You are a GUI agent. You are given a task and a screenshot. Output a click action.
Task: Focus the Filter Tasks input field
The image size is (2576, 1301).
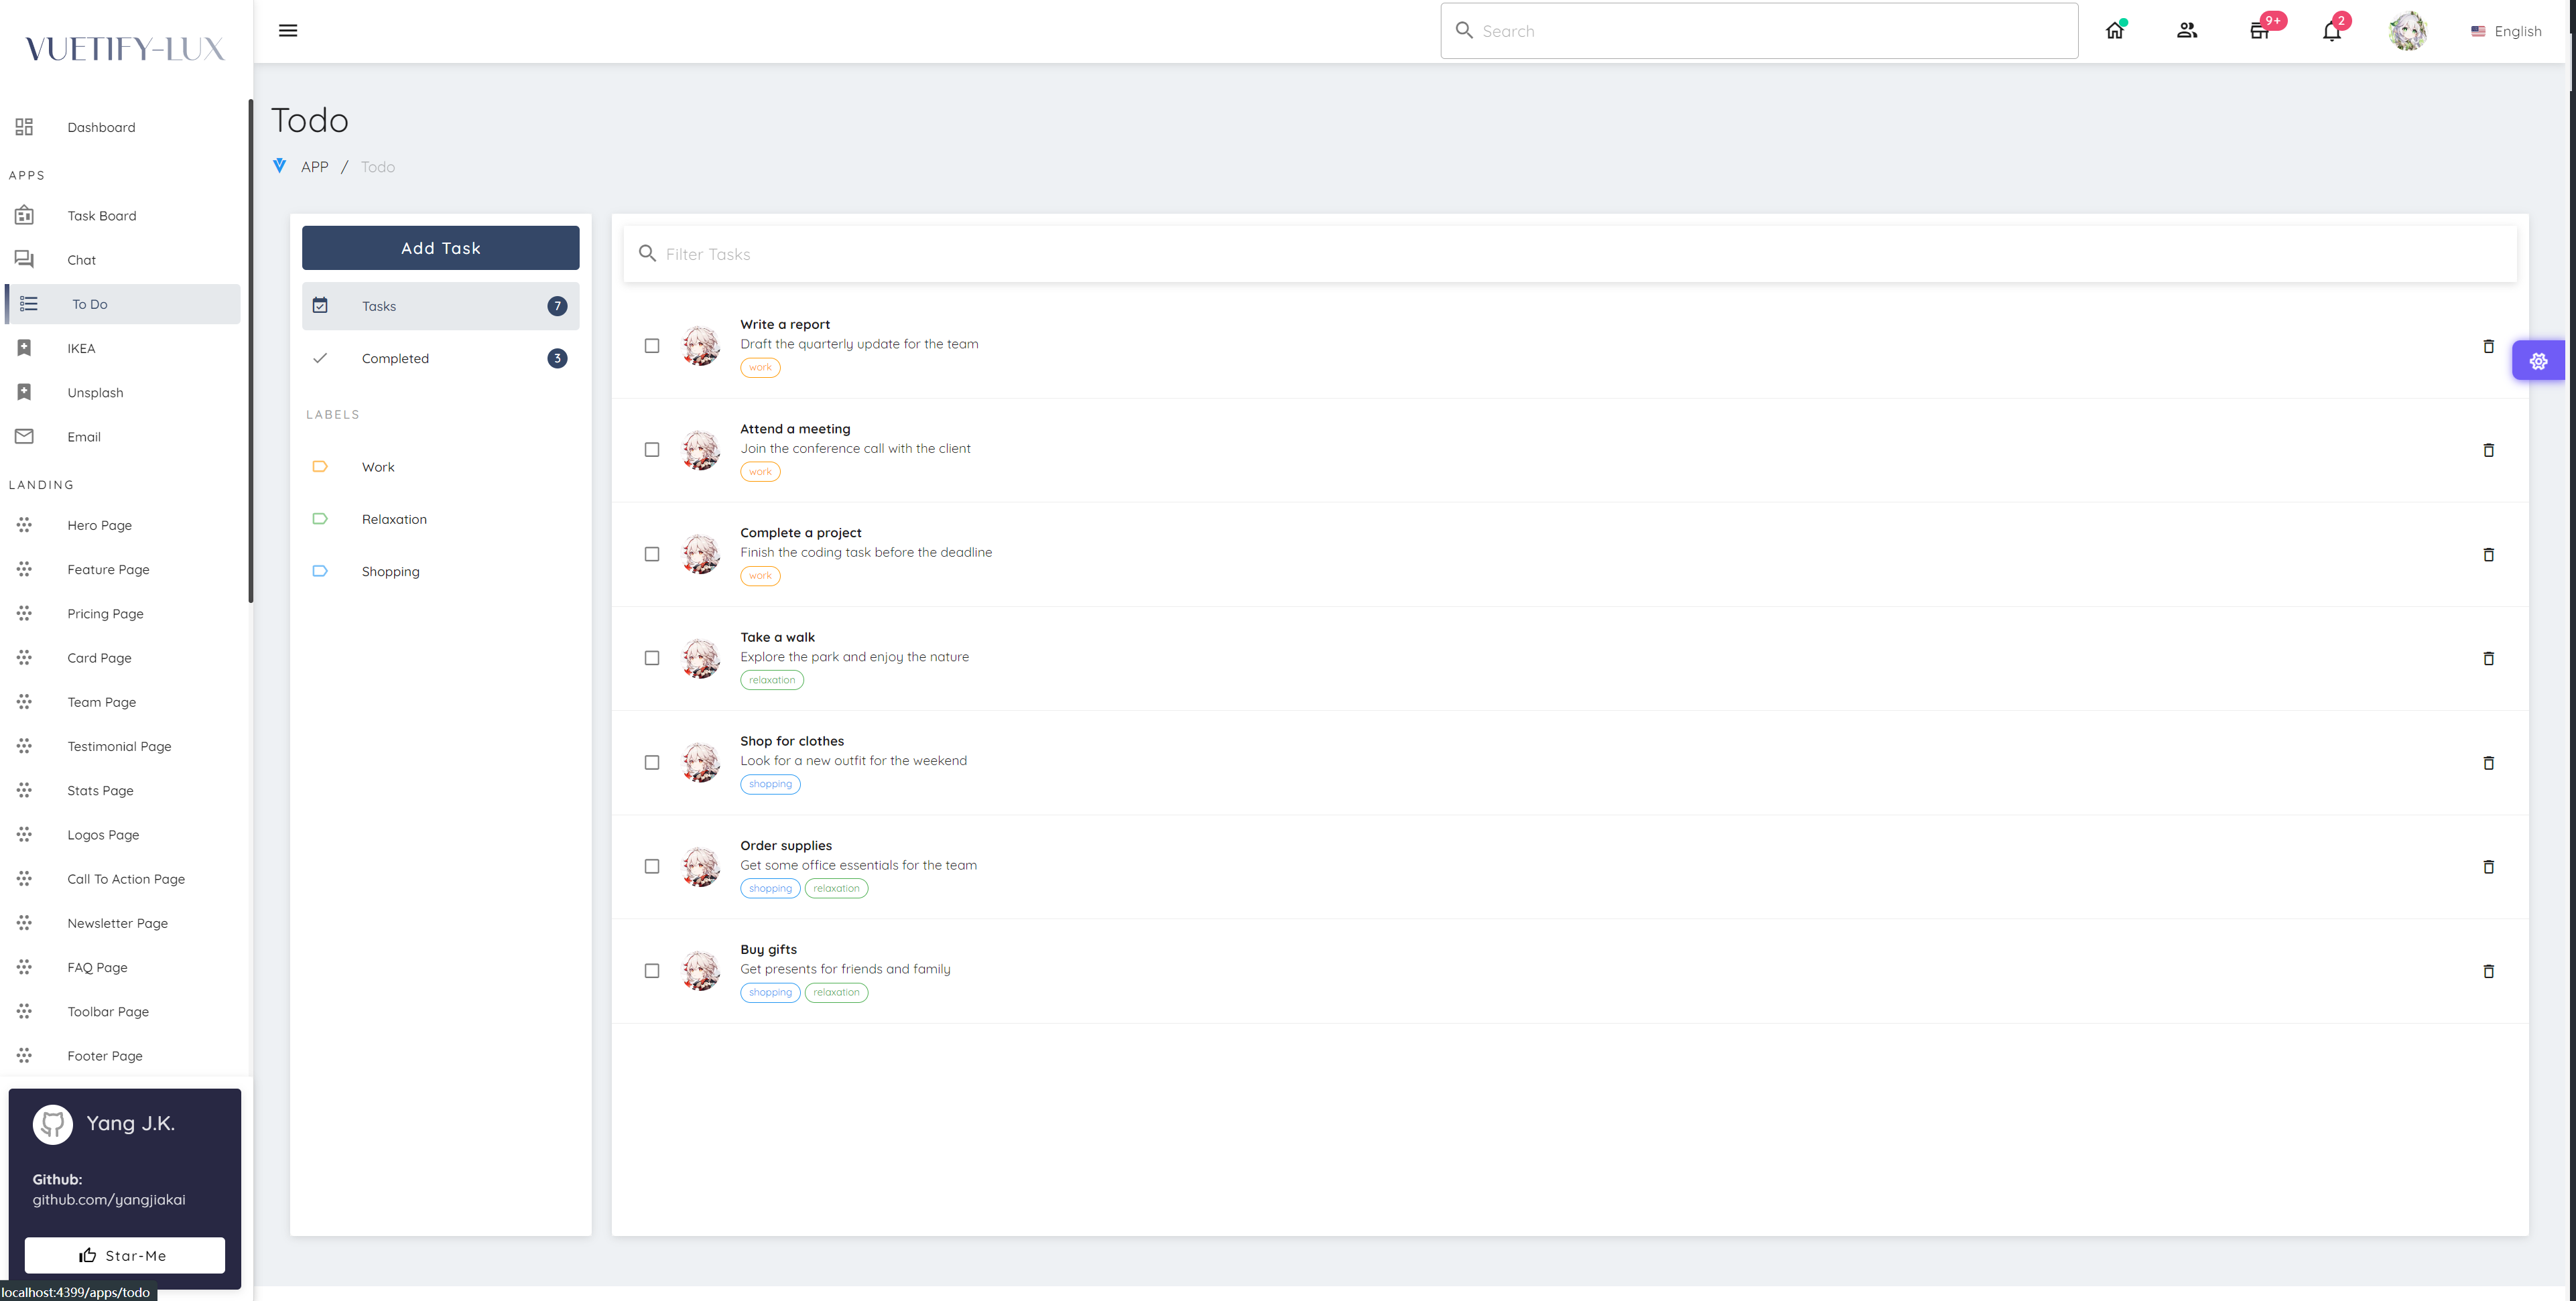coord(1580,254)
